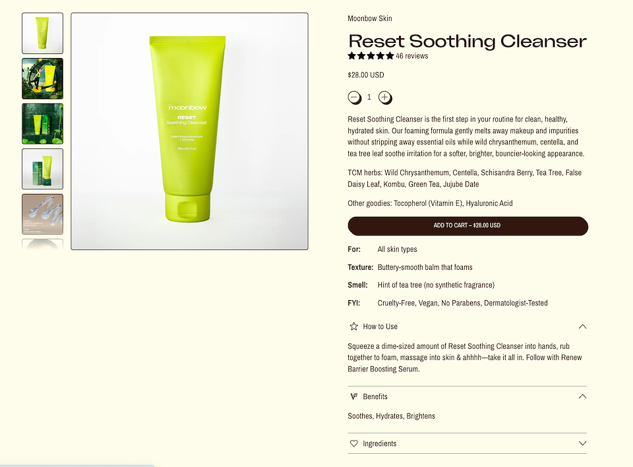Click the star icon beside How to Use
The height and width of the screenshot is (467, 633).
pos(354,327)
